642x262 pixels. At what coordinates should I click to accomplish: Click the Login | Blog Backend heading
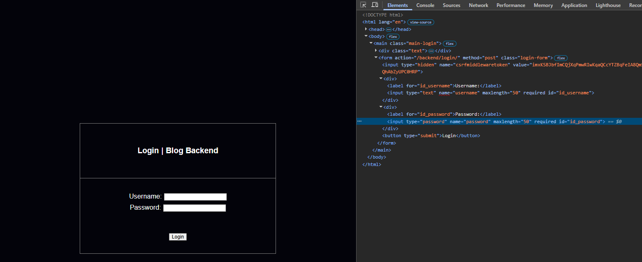pos(178,151)
